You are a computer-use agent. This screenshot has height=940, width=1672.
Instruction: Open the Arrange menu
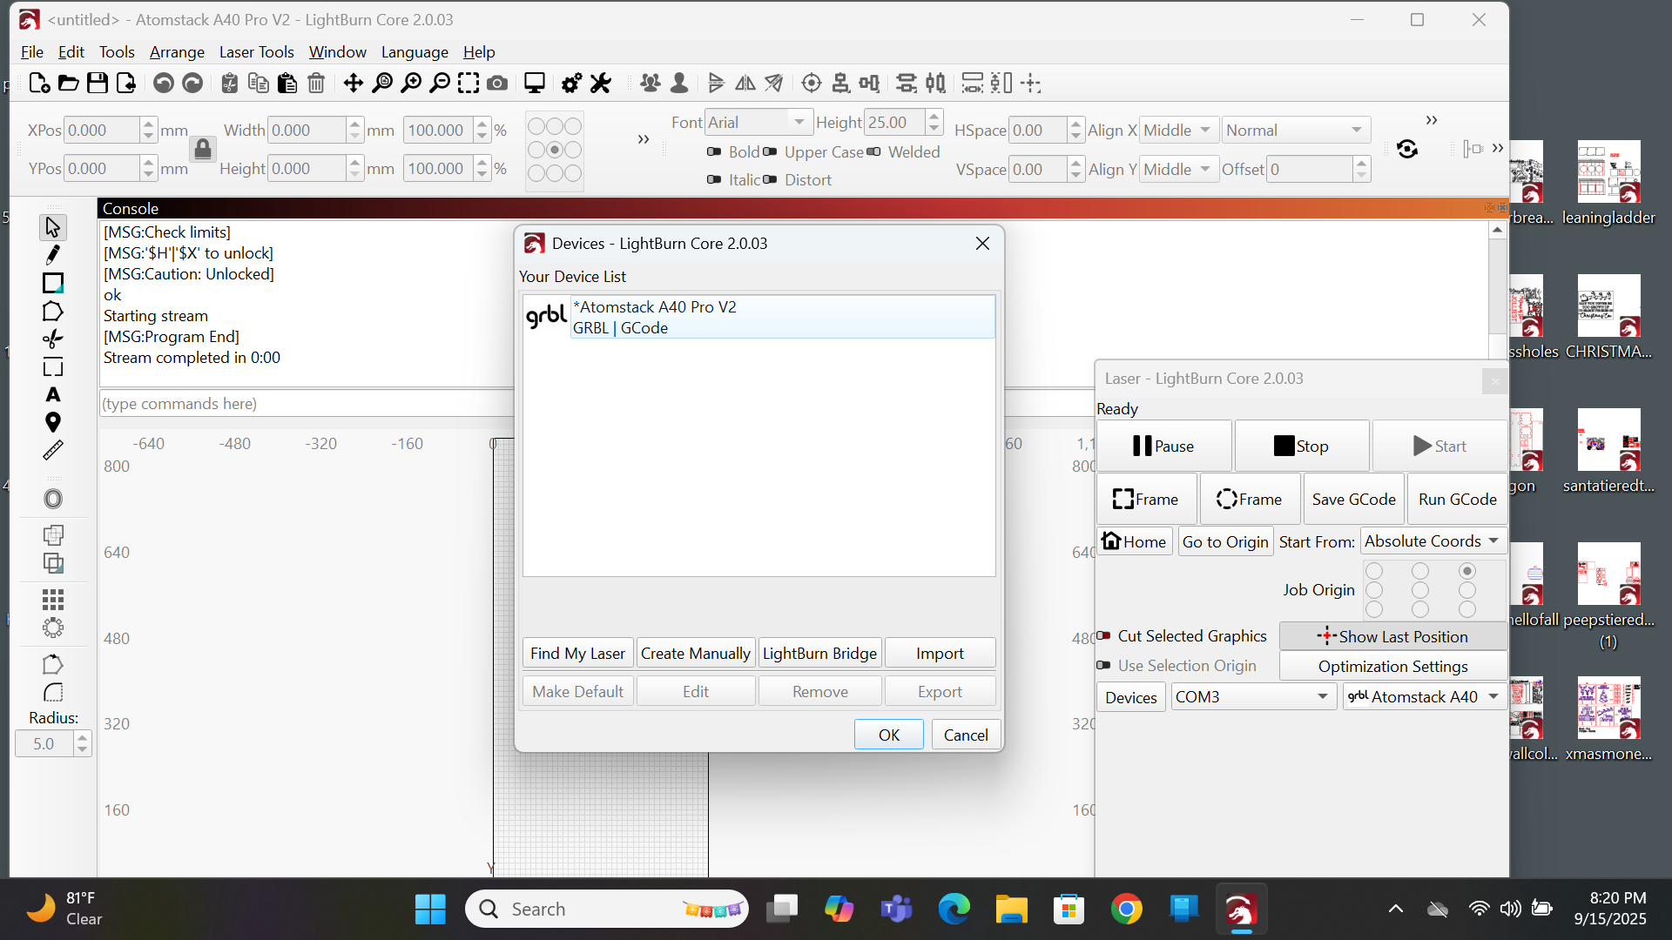pyautogui.click(x=177, y=52)
